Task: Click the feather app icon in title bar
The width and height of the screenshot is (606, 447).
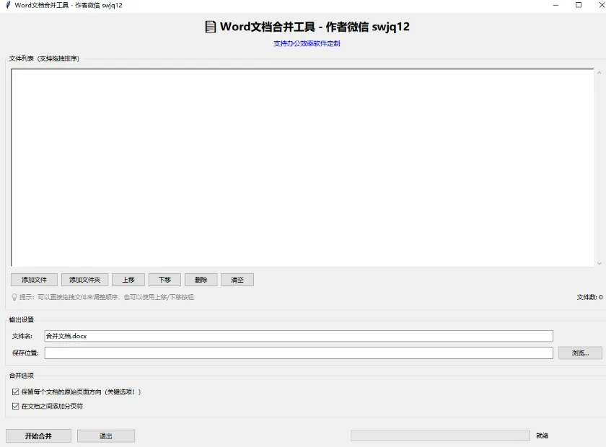Action: 7,5
